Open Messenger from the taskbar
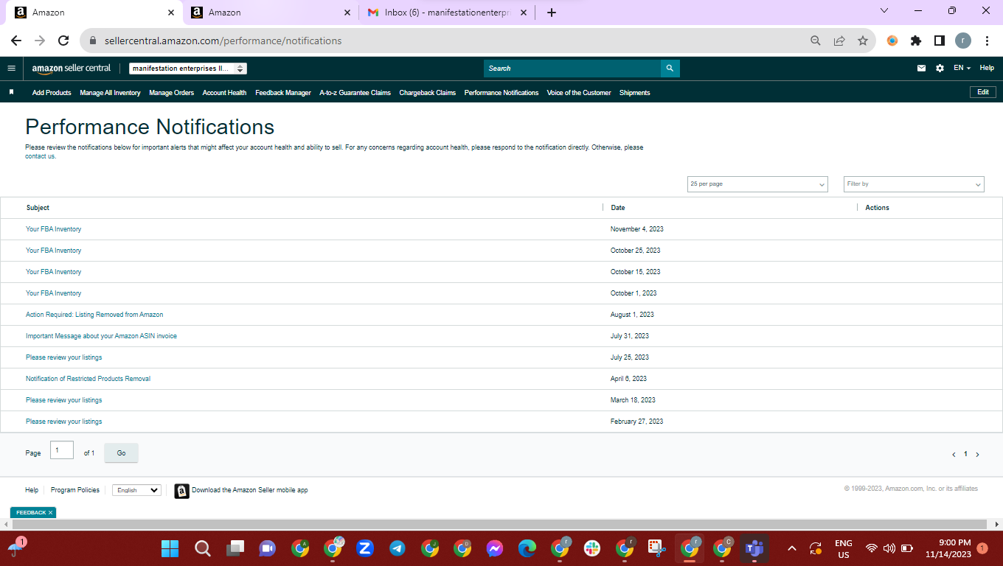Screen dimensions: 1003x566 pos(494,548)
